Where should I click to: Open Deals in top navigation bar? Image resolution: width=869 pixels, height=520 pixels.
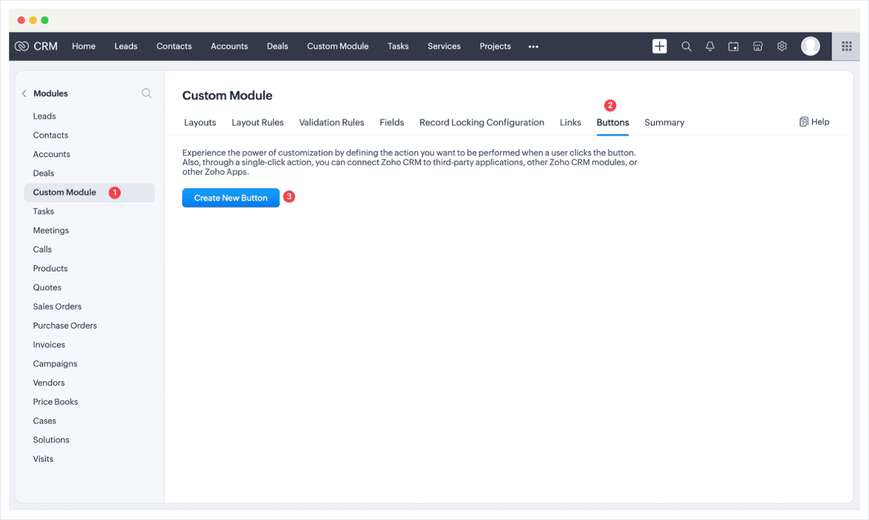click(278, 46)
